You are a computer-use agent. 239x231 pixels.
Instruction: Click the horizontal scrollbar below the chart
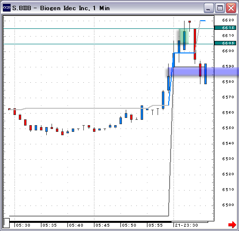[x=108, y=222]
